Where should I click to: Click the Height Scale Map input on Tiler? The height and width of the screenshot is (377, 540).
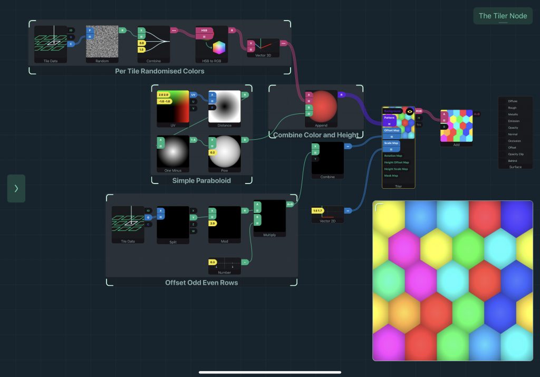(x=396, y=169)
